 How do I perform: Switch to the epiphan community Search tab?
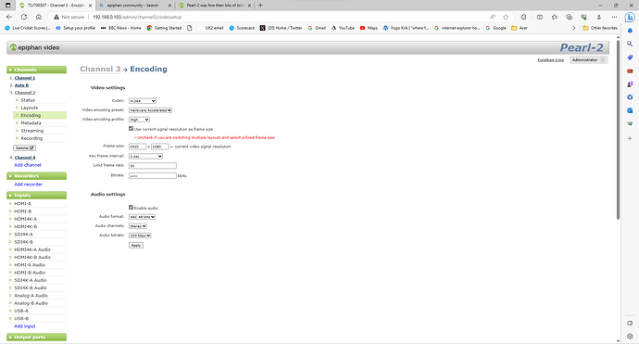click(x=134, y=6)
